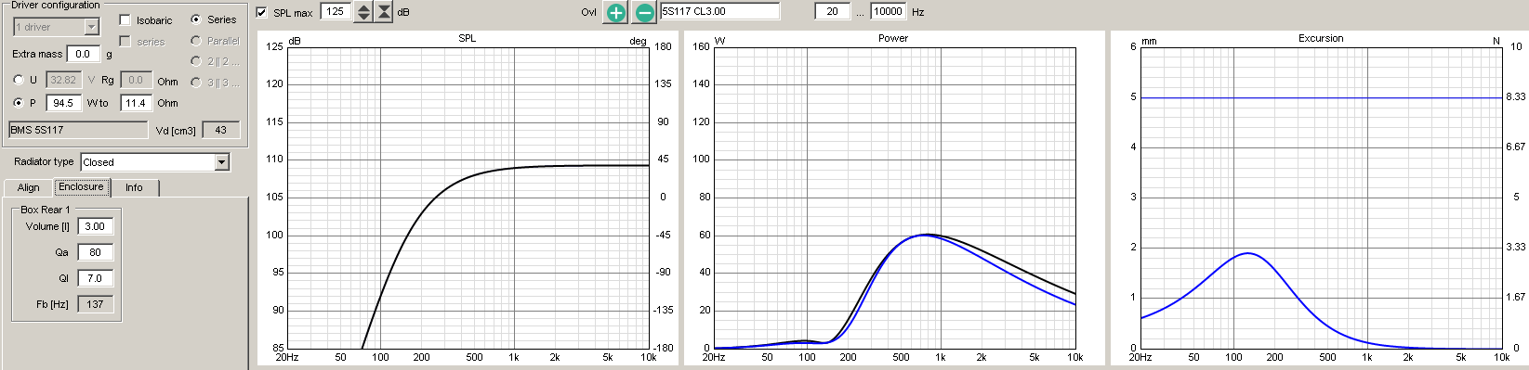Edit box Volume field 3.00
Screen dimensions: 1529x370
click(96, 226)
